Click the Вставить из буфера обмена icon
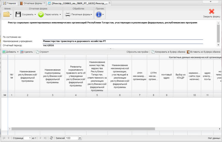This screenshot has height=142, width=222. click(188, 52)
